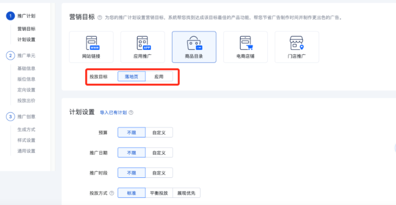Select 不限 for 推广日期
Viewport: 396px width, 205px height.
[x=131, y=152]
